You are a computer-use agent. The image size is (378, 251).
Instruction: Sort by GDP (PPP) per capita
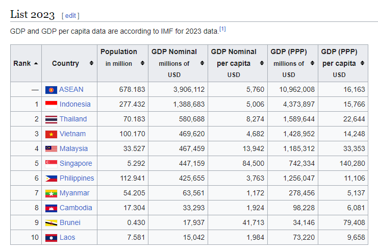tap(362, 63)
